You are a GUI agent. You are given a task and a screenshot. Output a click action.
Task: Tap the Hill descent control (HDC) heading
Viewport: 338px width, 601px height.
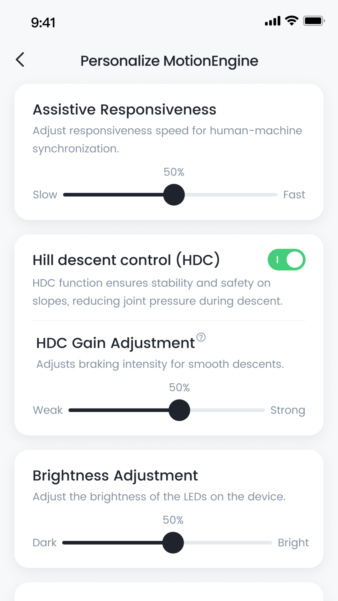(x=126, y=259)
